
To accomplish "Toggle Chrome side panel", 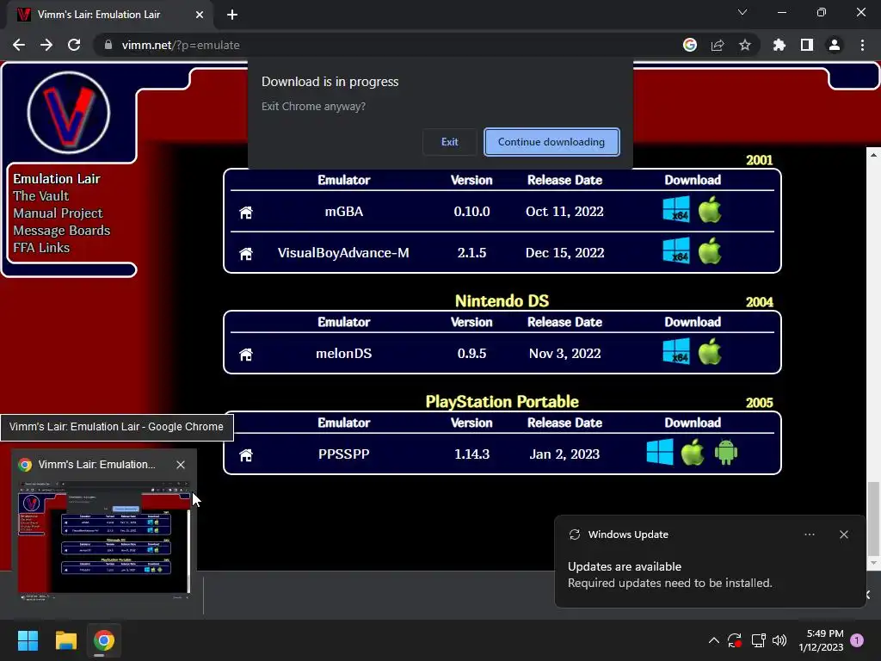I will [x=807, y=45].
